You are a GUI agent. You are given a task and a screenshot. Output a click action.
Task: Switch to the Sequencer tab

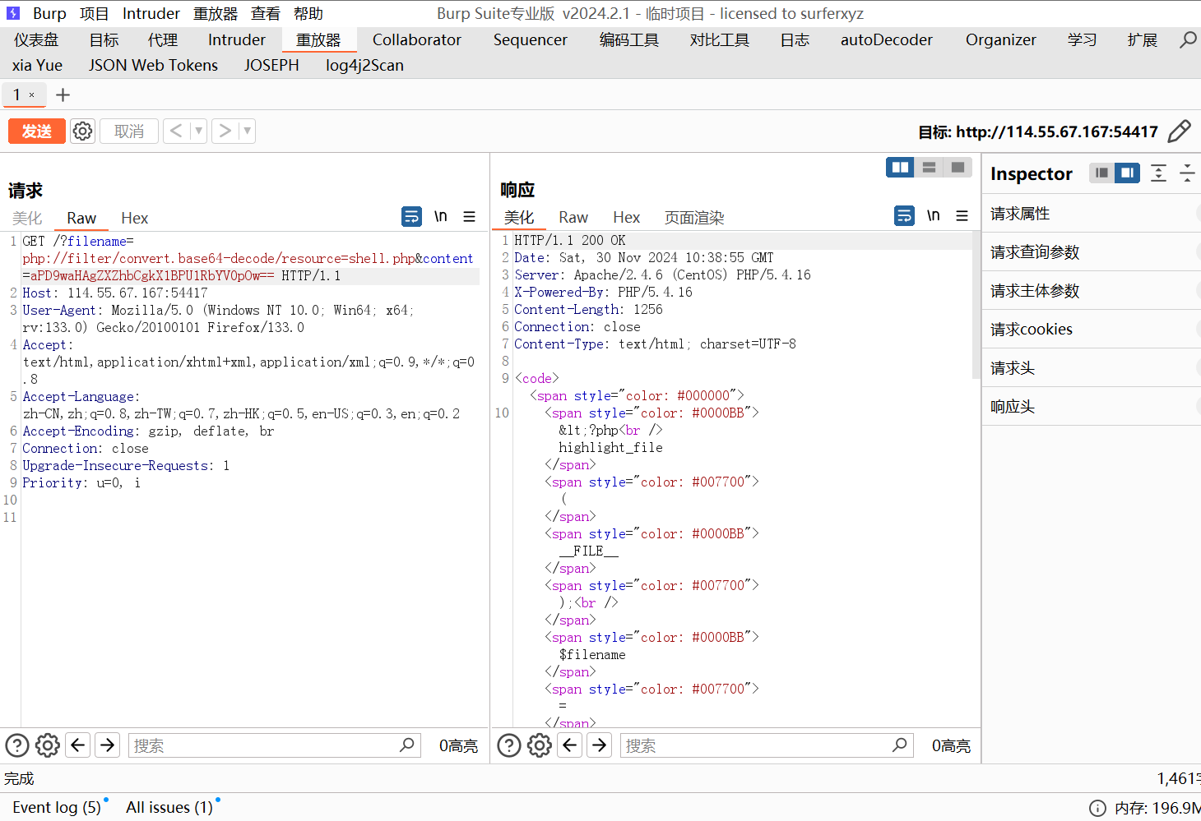pyautogui.click(x=531, y=39)
